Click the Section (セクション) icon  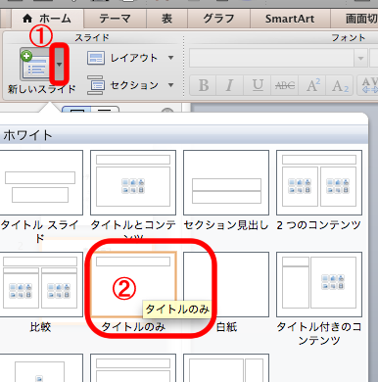[x=96, y=85]
